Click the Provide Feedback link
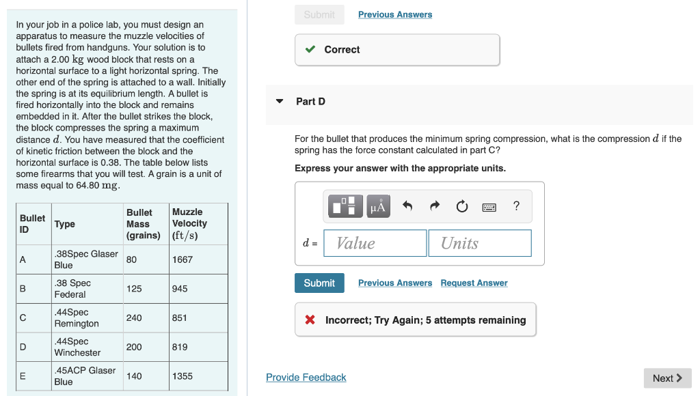The width and height of the screenshot is (700, 396). (306, 378)
